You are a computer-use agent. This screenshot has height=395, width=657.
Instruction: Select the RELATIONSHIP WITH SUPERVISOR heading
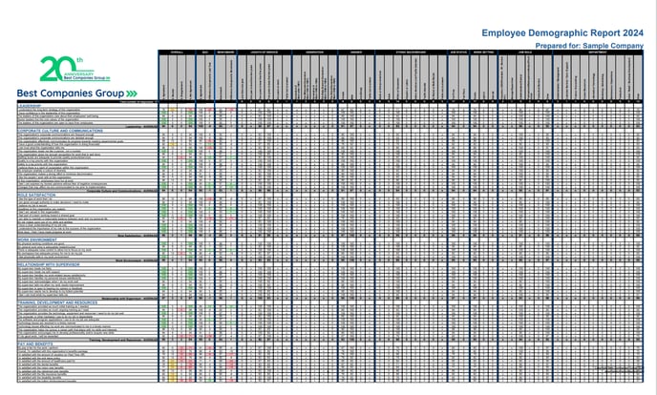[48, 264]
